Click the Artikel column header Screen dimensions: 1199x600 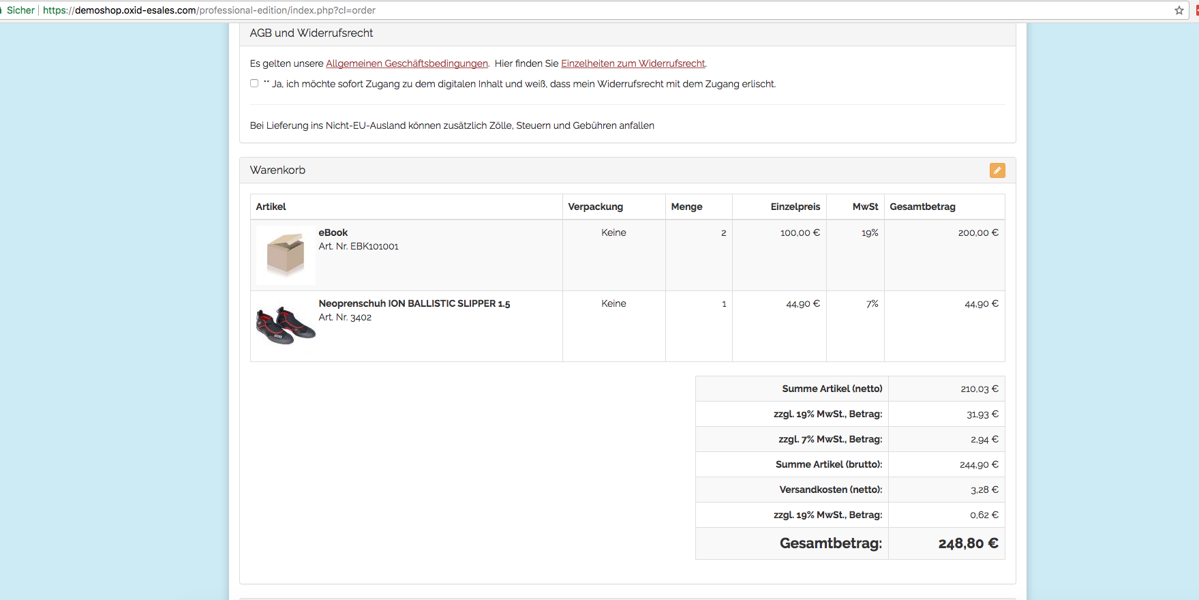coord(271,207)
